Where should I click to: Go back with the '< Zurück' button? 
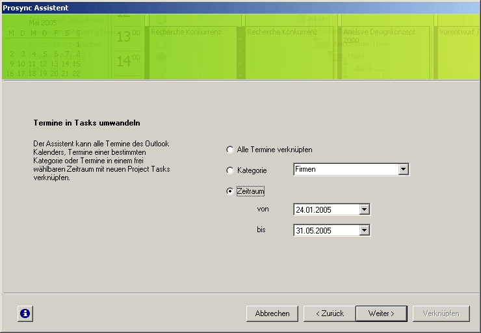(329, 313)
